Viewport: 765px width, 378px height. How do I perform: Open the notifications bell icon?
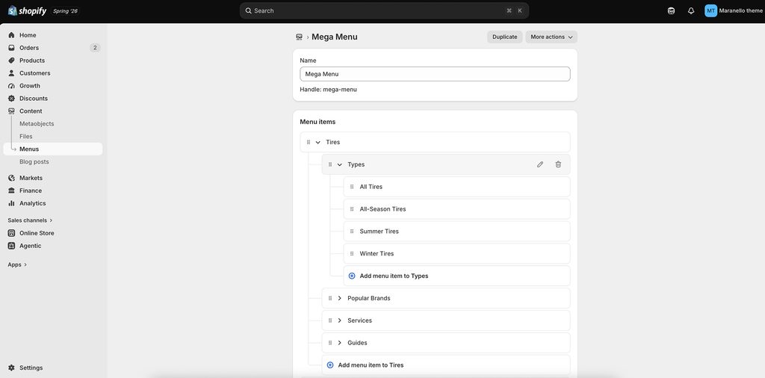(x=691, y=10)
